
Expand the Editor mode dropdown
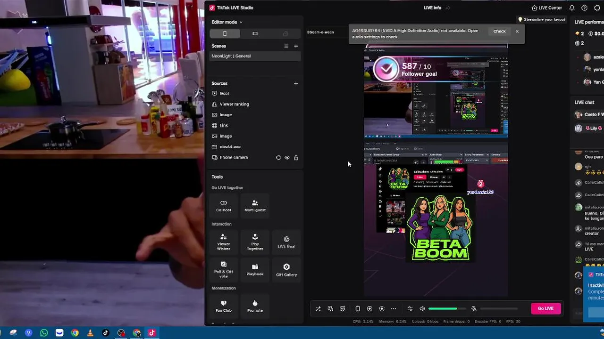pos(226,22)
